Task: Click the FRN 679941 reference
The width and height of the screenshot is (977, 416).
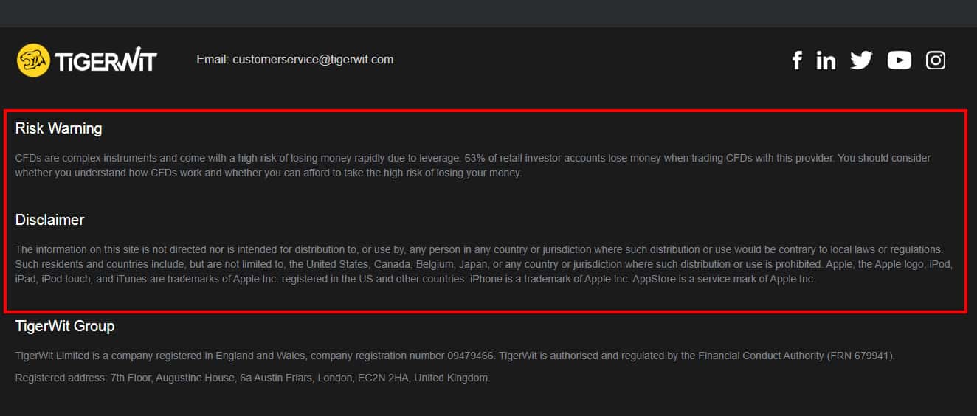Action: [x=862, y=356]
